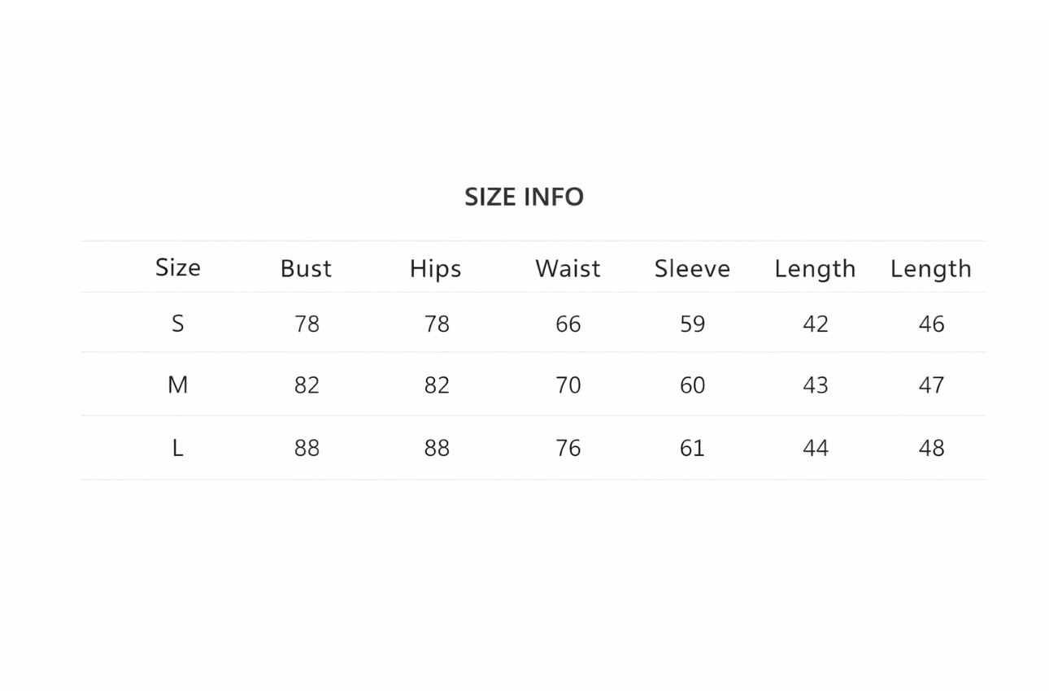The image size is (1049, 691).
Task: Click the Bust column header
Action: tap(306, 268)
